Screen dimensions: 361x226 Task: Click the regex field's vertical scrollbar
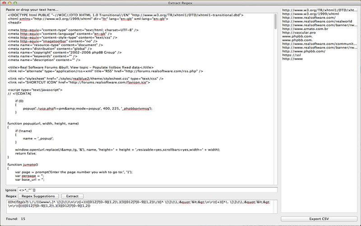point(275,207)
